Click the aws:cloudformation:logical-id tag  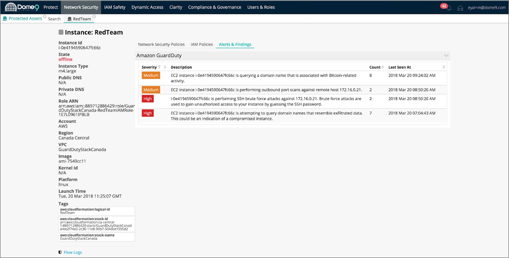click(x=97, y=211)
